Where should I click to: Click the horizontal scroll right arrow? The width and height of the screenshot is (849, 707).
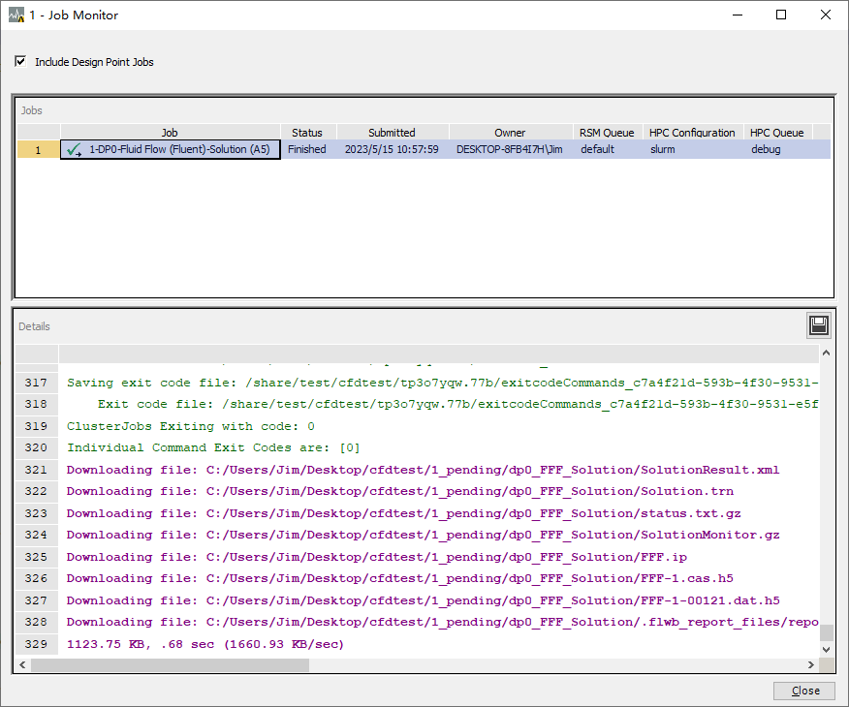810,664
